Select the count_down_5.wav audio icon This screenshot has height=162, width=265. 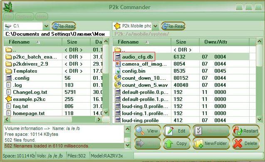pos(117,85)
